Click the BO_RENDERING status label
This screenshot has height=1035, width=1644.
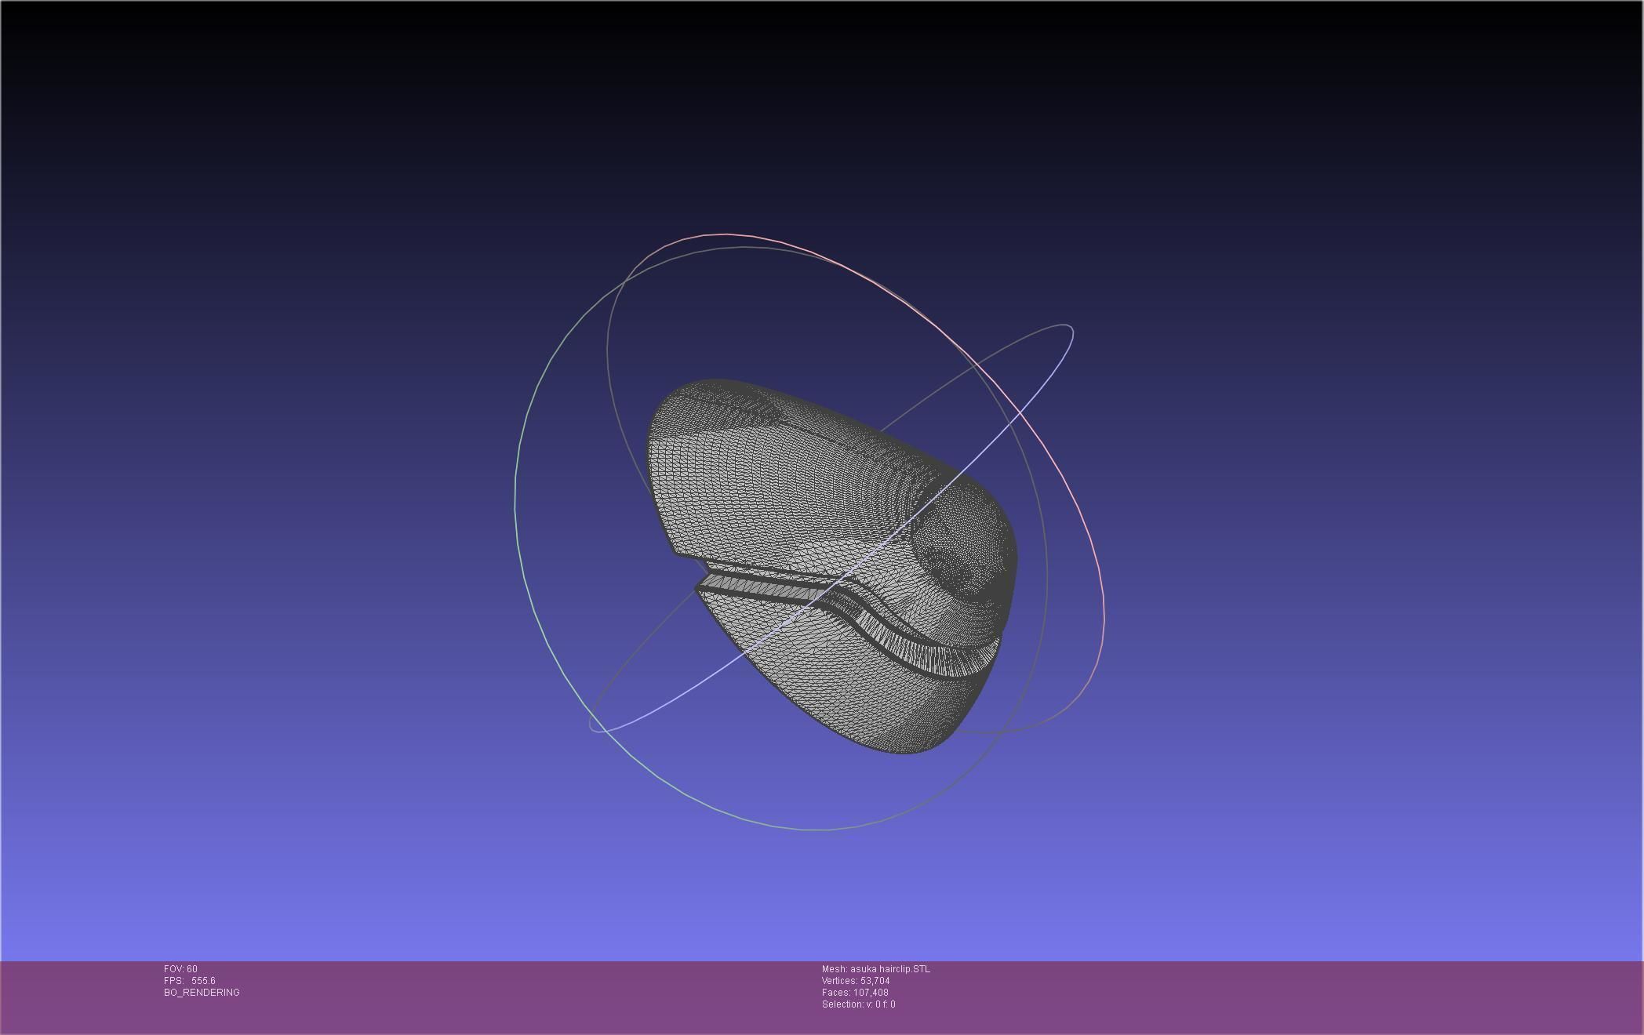tap(202, 993)
